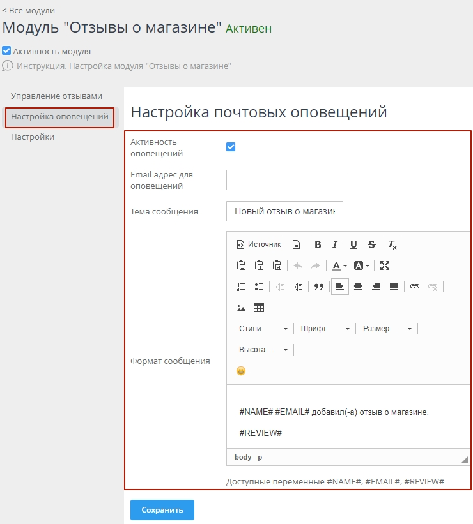Insert a block quote

tap(319, 287)
